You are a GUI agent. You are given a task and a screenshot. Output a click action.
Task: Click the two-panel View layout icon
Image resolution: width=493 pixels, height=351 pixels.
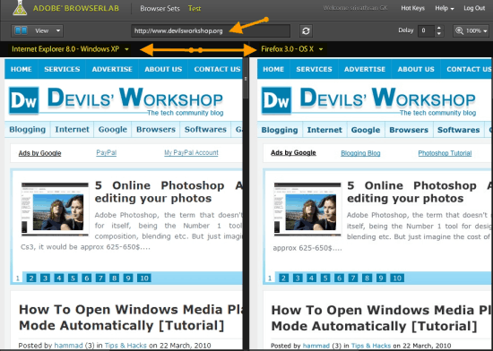coord(22,30)
